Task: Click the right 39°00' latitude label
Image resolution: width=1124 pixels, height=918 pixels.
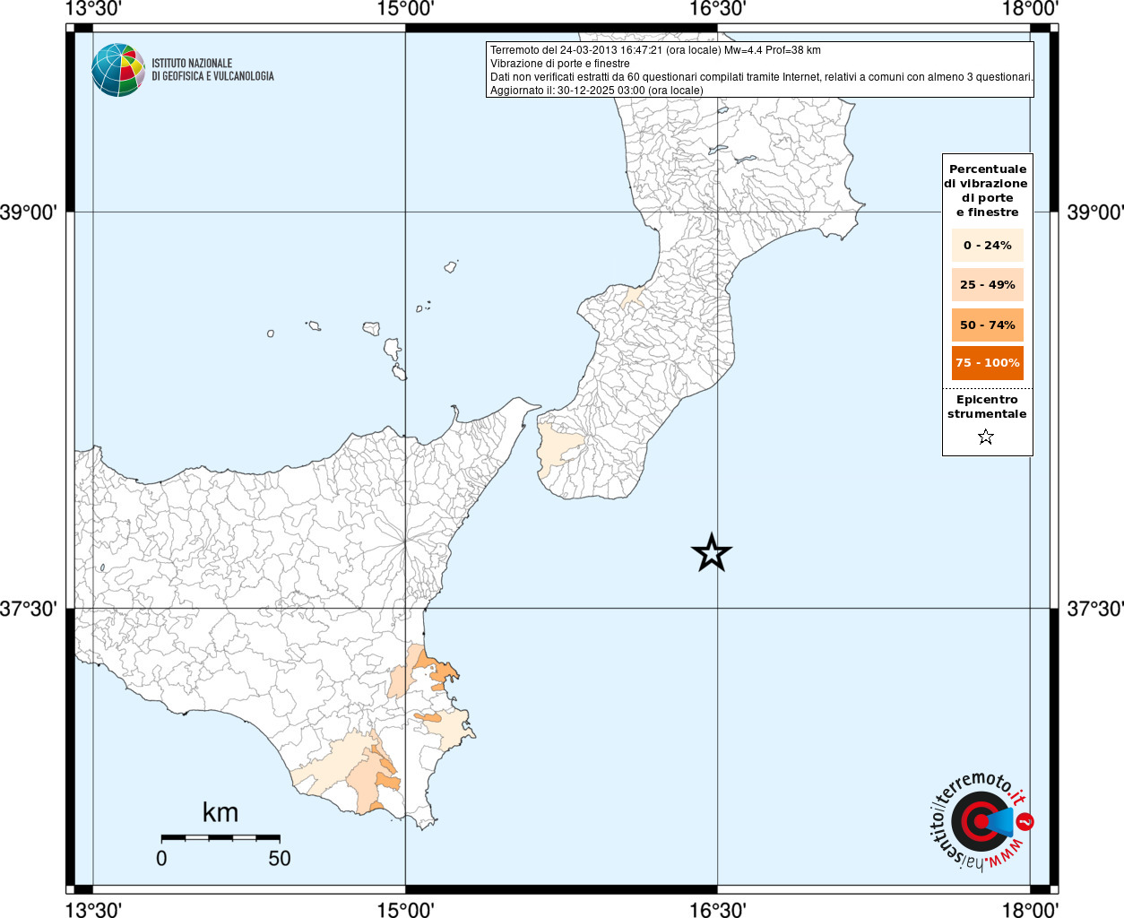Action: tap(1095, 212)
